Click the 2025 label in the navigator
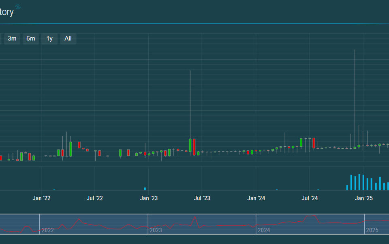 (x=372, y=230)
